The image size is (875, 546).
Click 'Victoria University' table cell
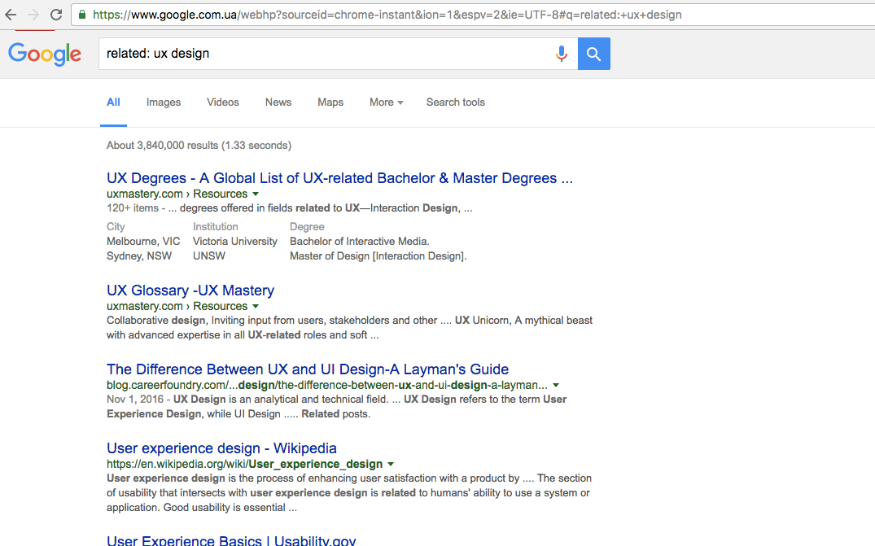coord(235,241)
